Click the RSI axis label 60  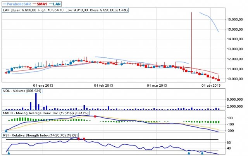(229, 142)
